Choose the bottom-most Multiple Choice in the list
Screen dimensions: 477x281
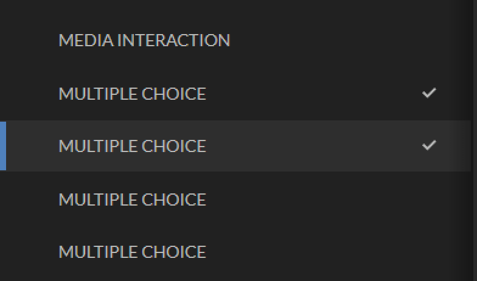132,252
